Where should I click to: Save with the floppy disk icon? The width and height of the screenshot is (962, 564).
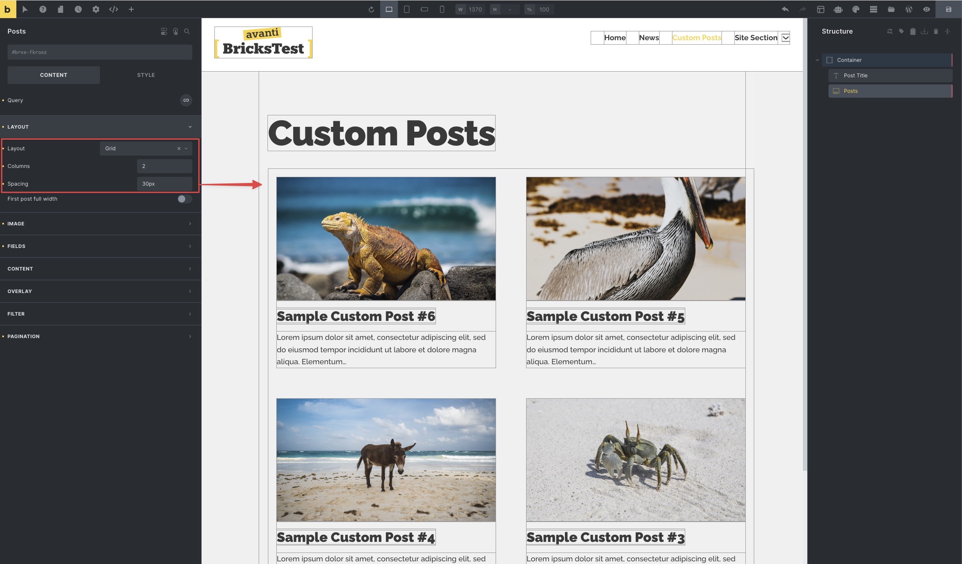click(949, 9)
